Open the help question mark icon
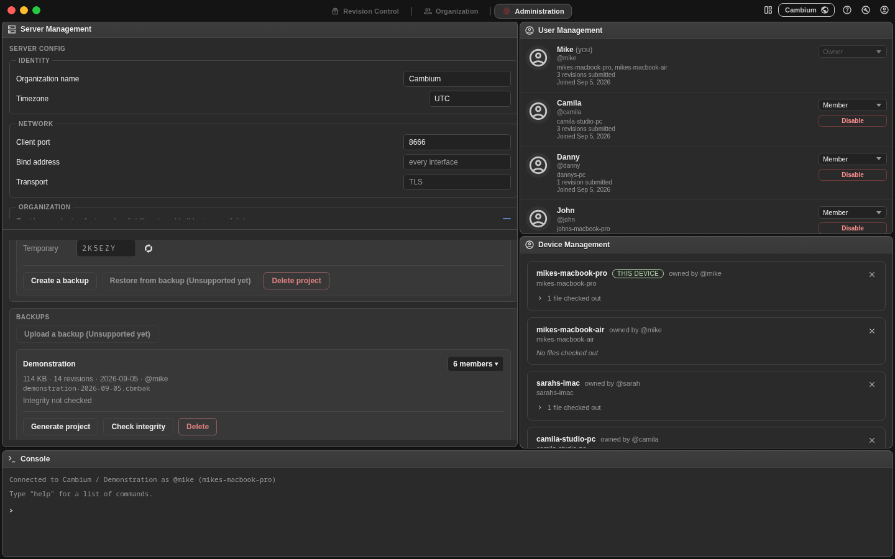The image size is (895, 559). pos(847,10)
